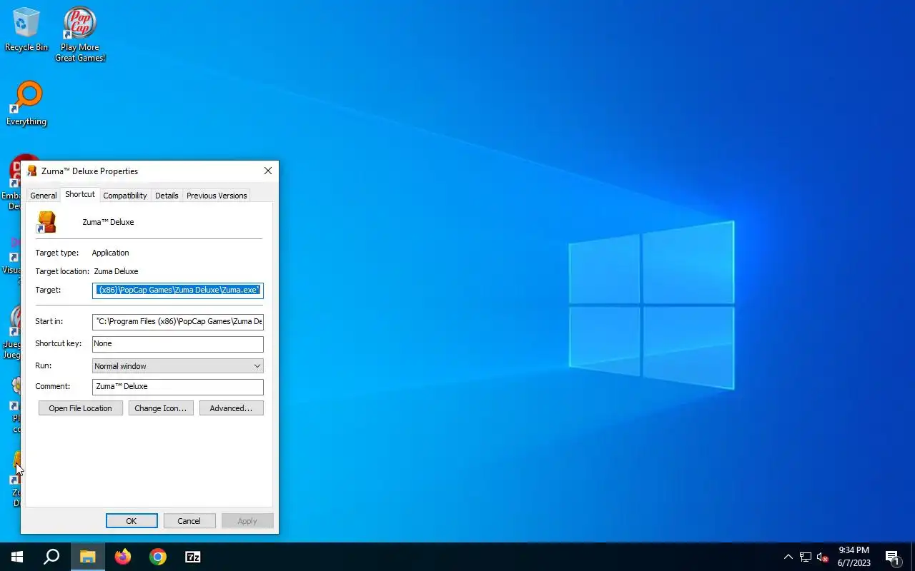Image resolution: width=915 pixels, height=571 pixels.
Task: Select the Everything search desktop shortcut
Action: (26, 103)
